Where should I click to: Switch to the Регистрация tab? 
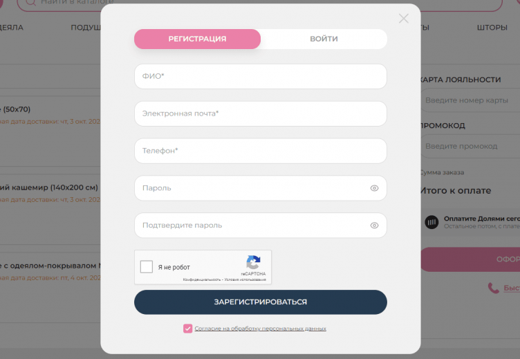[x=197, y=39]
